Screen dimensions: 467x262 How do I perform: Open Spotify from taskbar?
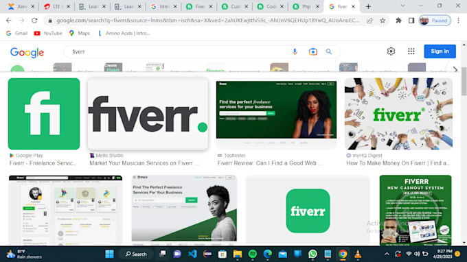(253, 254)
